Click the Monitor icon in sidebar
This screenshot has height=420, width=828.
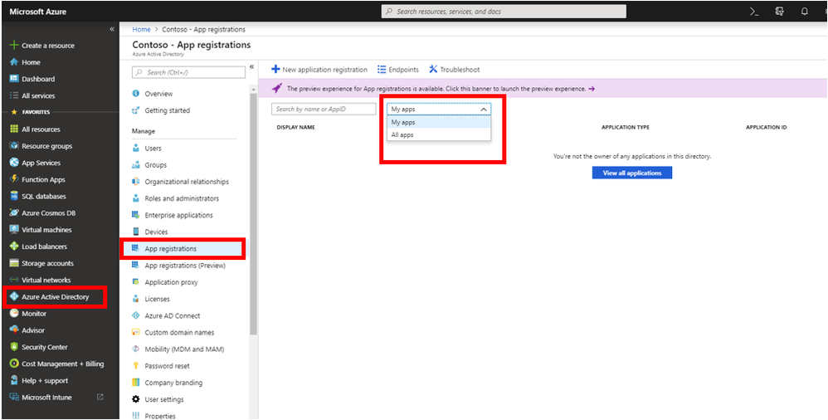[x=14, y=313]
